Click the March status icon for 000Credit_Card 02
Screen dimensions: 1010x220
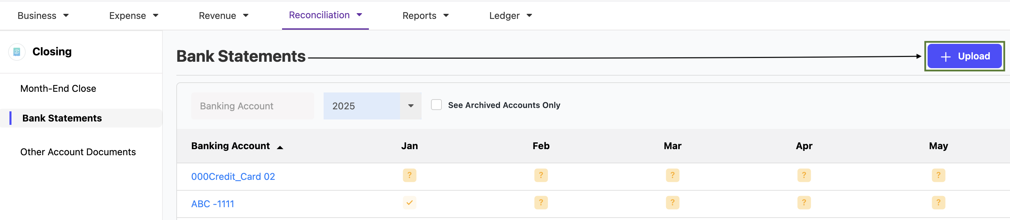coord(673,175)
